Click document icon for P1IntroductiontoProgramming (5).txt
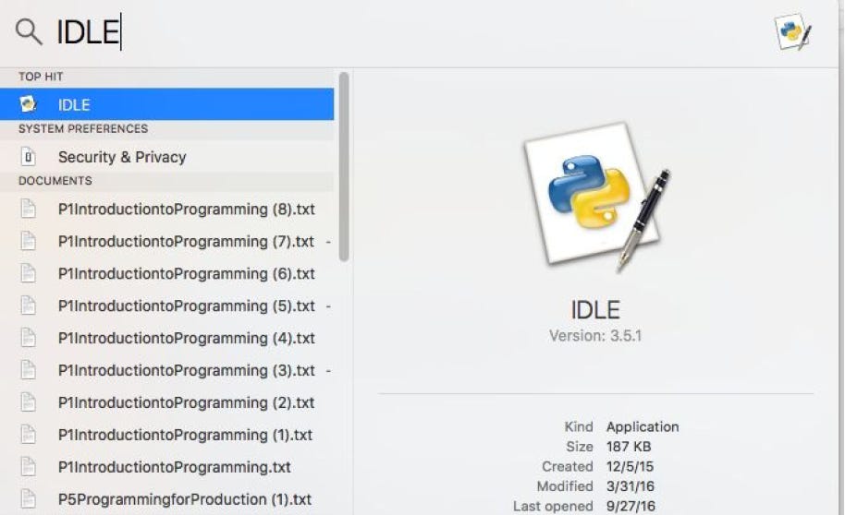Viewport: 845px width, 515px height. [28, 305]
